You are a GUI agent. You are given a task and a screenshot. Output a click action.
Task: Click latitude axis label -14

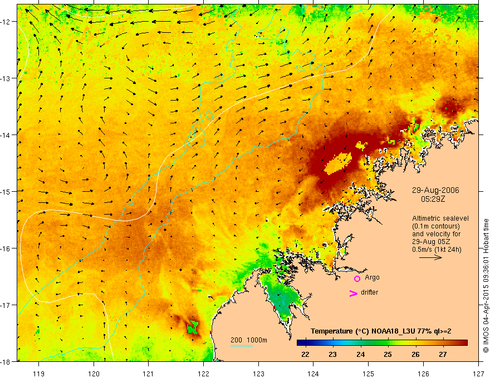point(6,135)
